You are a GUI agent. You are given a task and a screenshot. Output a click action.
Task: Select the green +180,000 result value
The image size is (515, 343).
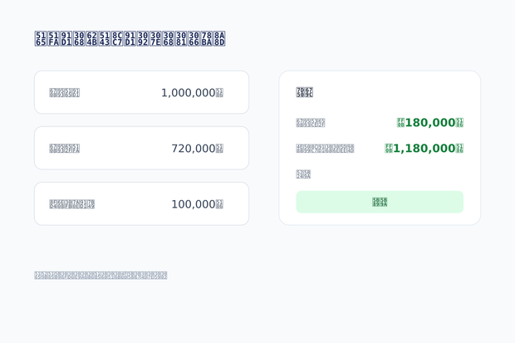[430, 123]
